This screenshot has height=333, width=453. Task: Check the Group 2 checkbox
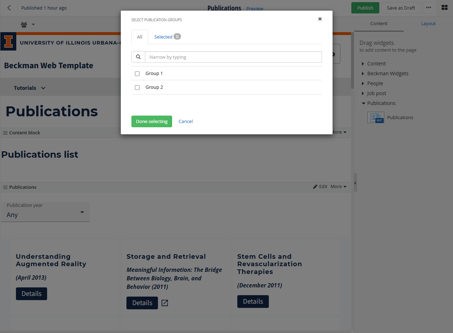pyautogui.click(x=137, y=87)
